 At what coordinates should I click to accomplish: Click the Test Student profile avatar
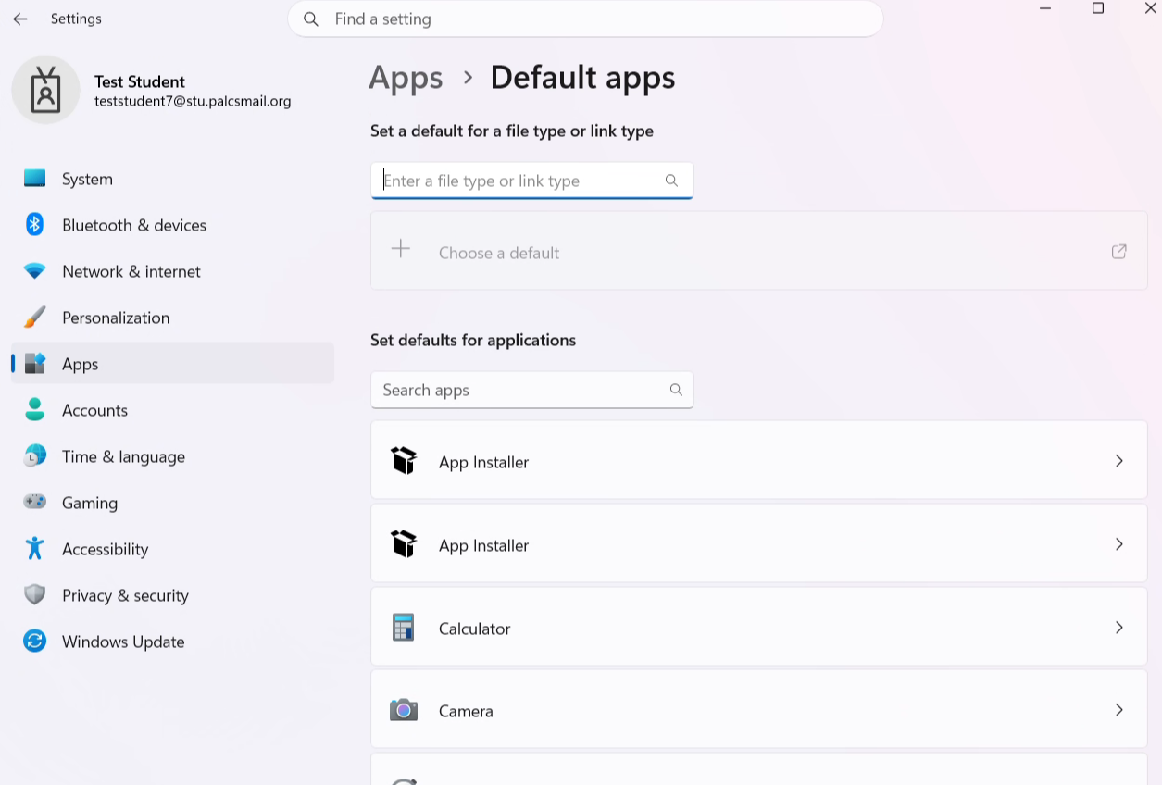click(45, 90)
